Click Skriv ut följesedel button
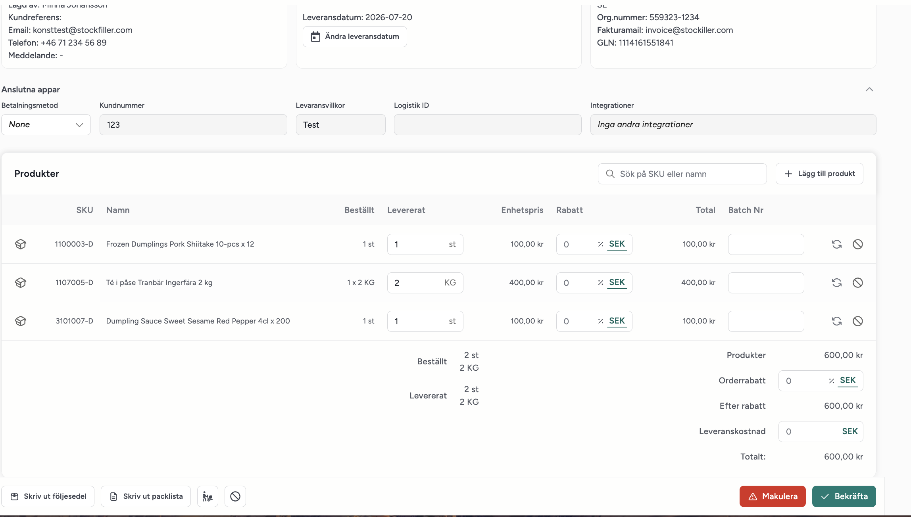The image size is (911, 517). 48,496
